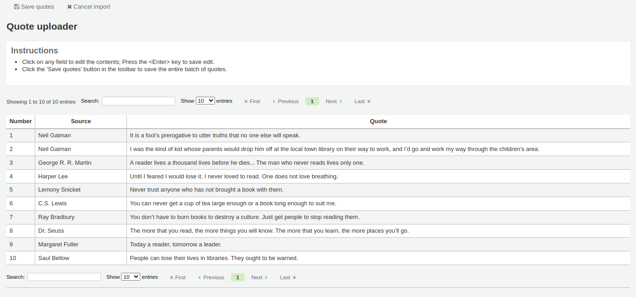Click the bottom Search input field

(x=64, y=277)
